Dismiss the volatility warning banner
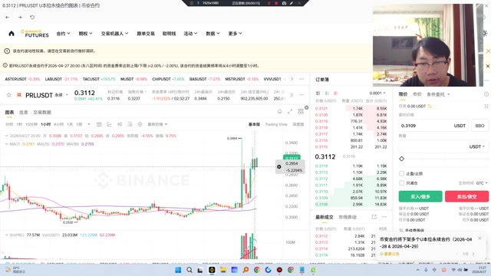The height and width of the screenshot is (276, 491). (x=488, y=51)
